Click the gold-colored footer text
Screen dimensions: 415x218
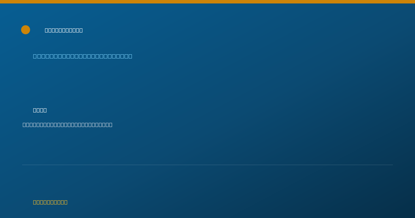(50, 202)
